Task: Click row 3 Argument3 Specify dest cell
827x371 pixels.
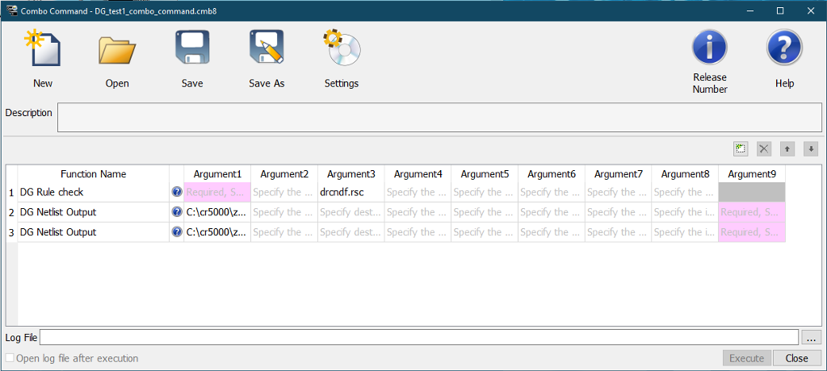Action: point(351,232)
